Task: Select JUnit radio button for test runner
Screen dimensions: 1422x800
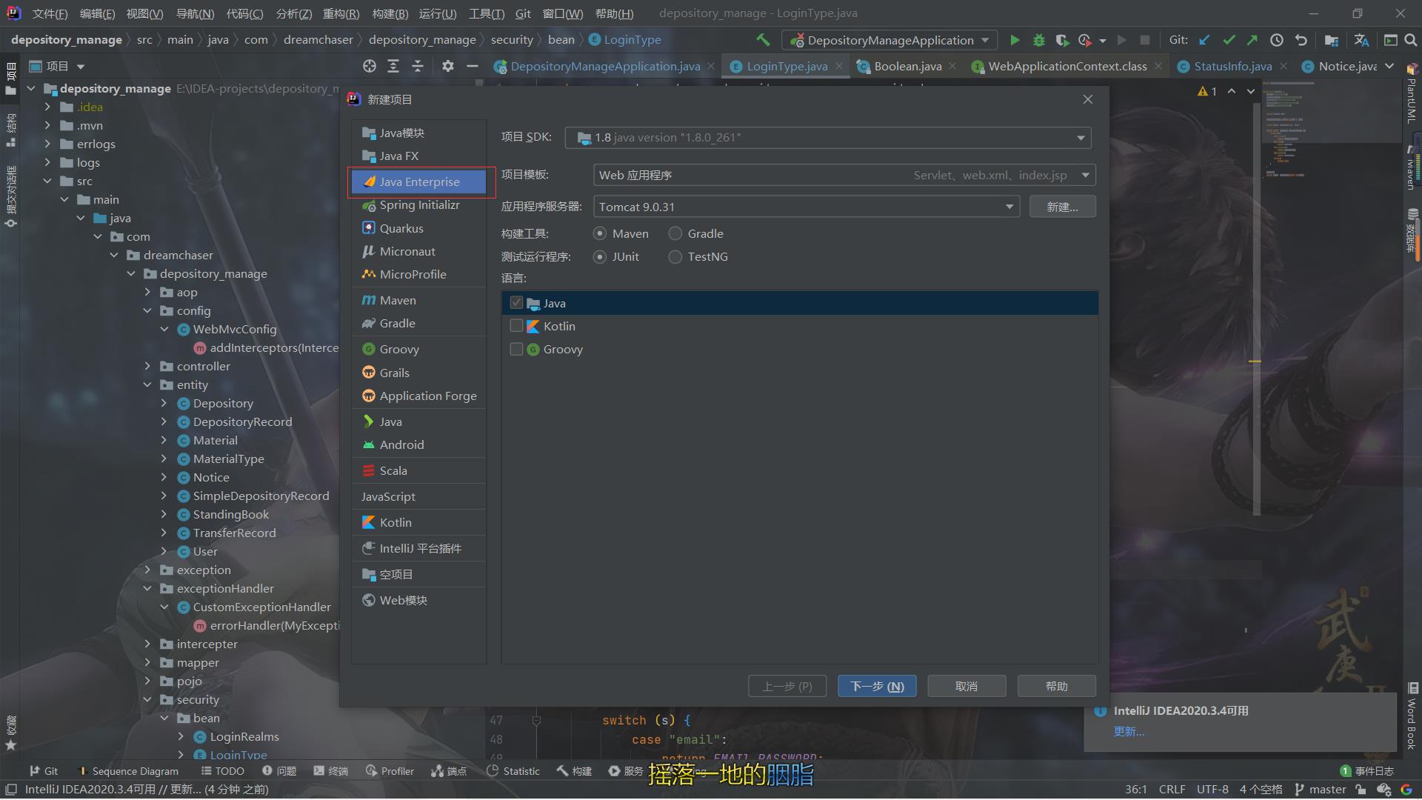Action: (600, 255)
